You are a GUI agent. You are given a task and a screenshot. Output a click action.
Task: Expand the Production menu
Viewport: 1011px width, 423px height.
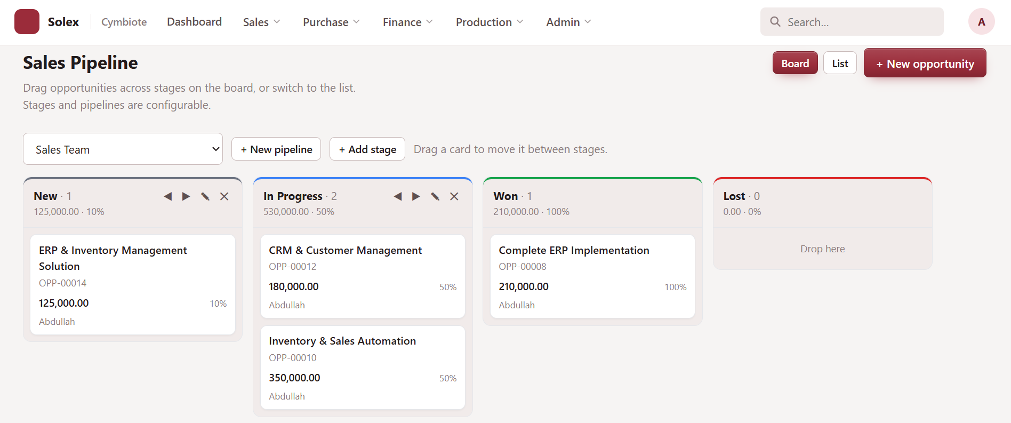point(490,22)
